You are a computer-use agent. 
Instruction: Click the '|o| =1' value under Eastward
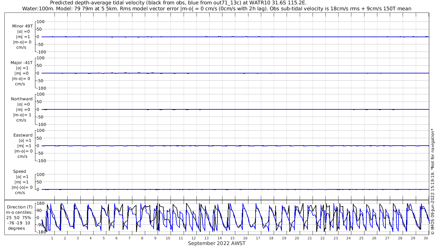coord(25,140)
